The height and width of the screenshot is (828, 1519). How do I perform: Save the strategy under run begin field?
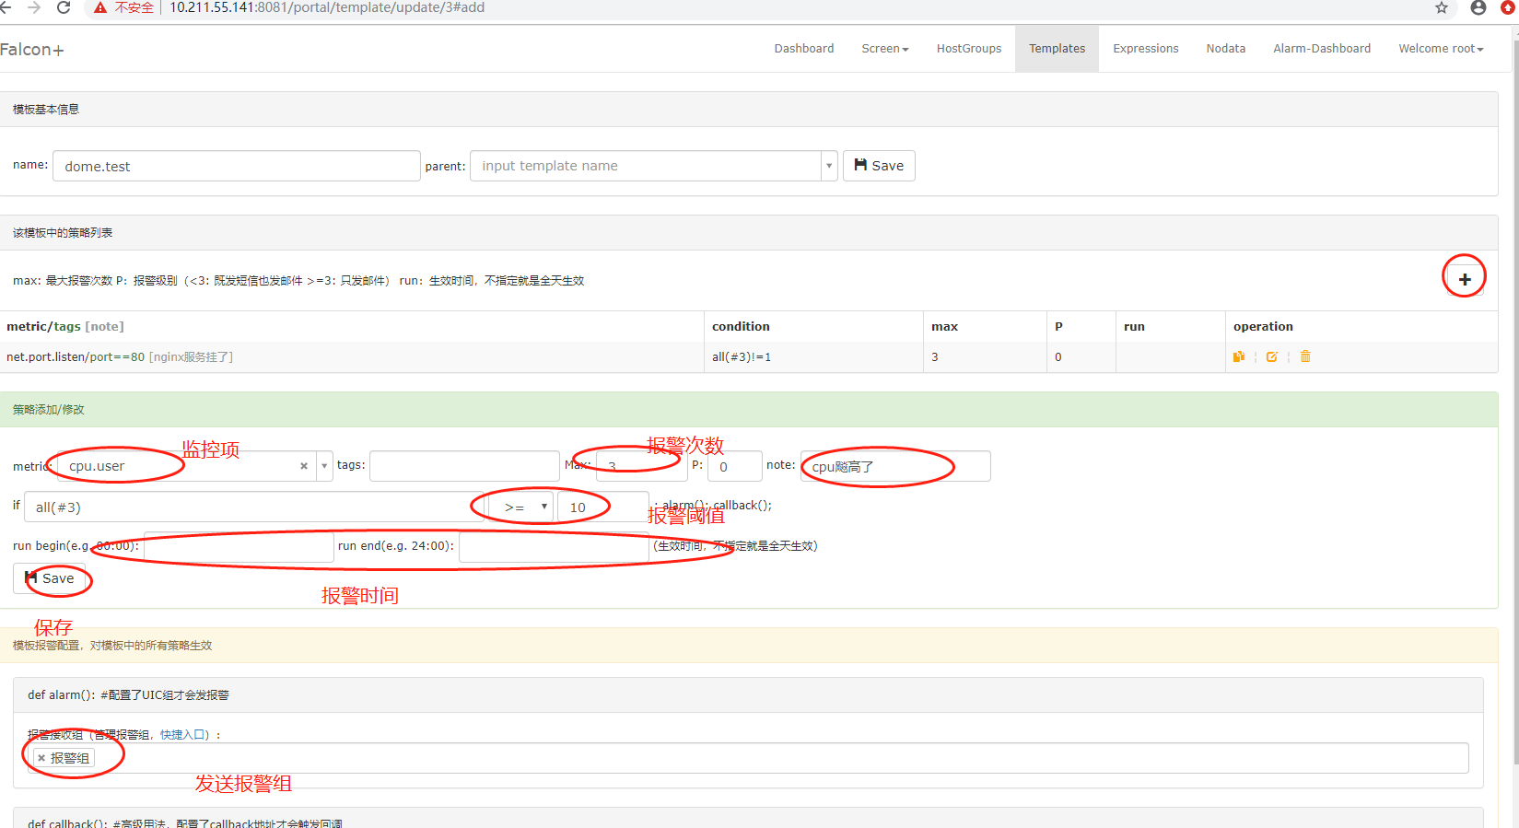point(50,578)
